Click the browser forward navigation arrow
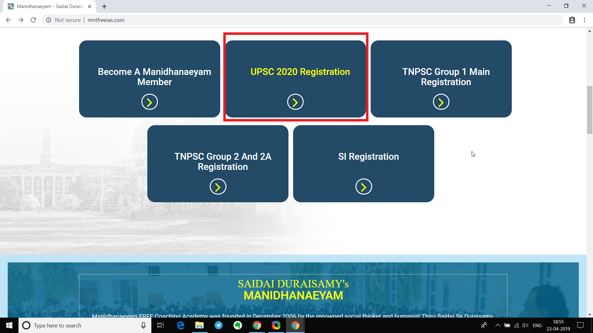 click(x=21, y=20)
